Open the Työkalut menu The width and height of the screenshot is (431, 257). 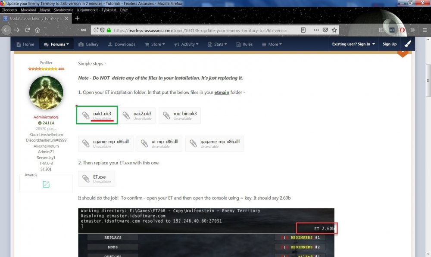(109, 10)
